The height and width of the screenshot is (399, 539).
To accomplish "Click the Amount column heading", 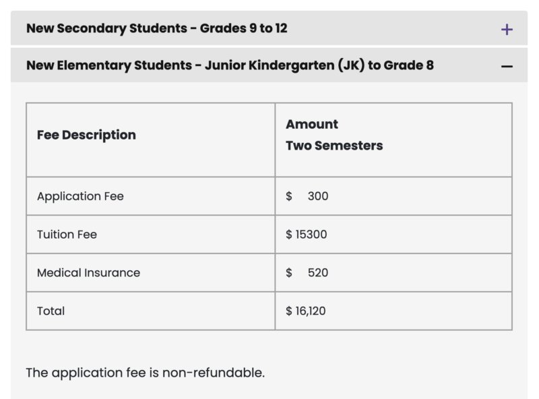I will click(312, 124).
